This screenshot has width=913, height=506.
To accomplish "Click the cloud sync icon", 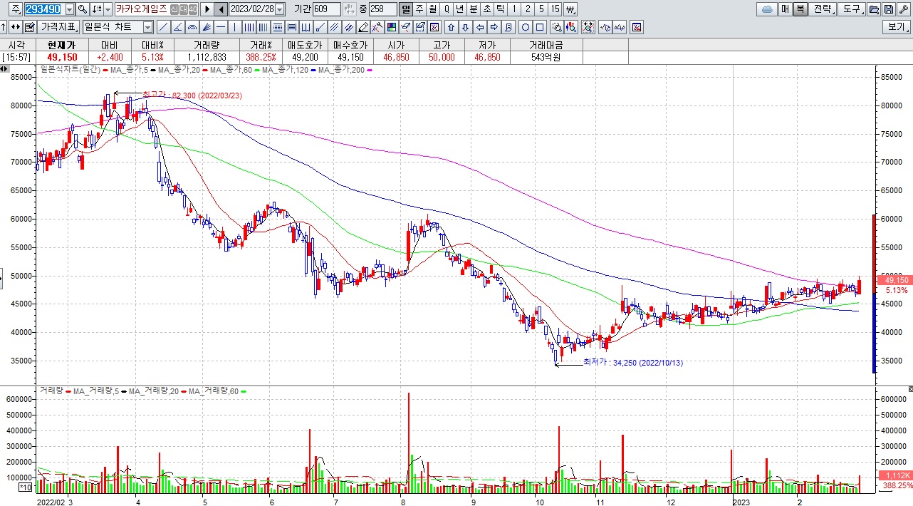I will [767, 9].
